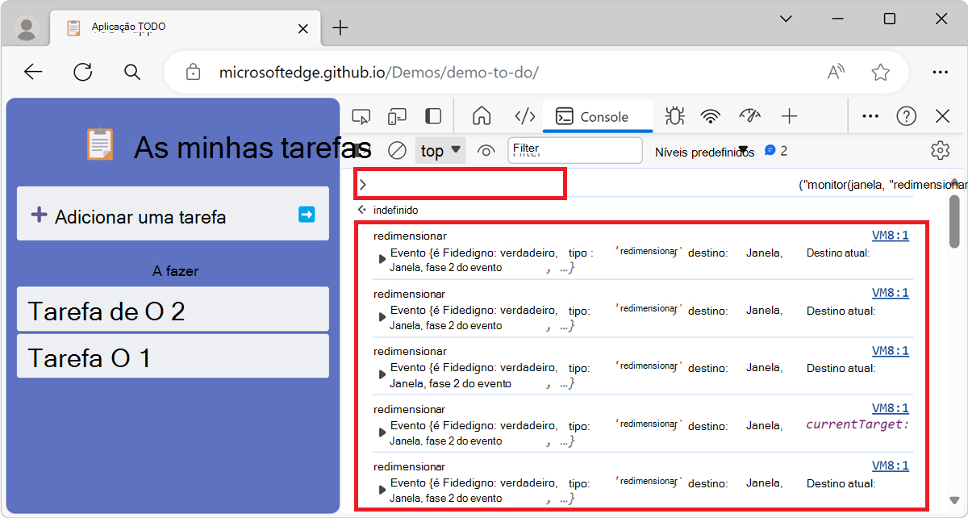Toggle the device emulation mode
Screen dimensions: 968x518
(x=397, y=115)
